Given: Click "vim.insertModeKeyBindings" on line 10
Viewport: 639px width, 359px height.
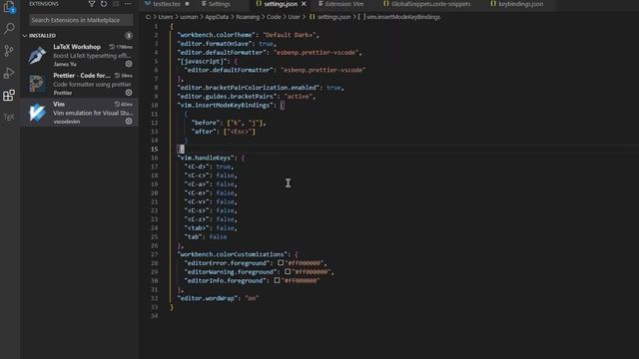Looking at the screenshot, I should coord(226,105).
